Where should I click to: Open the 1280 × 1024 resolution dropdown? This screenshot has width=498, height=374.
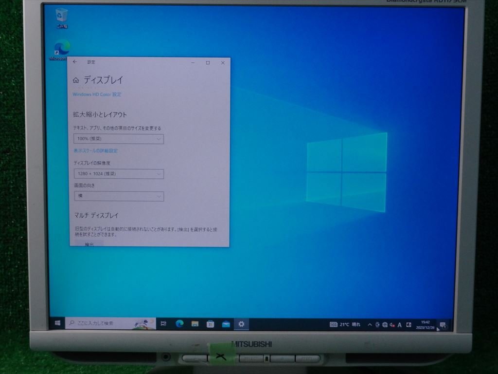click(x=119, y=174)
